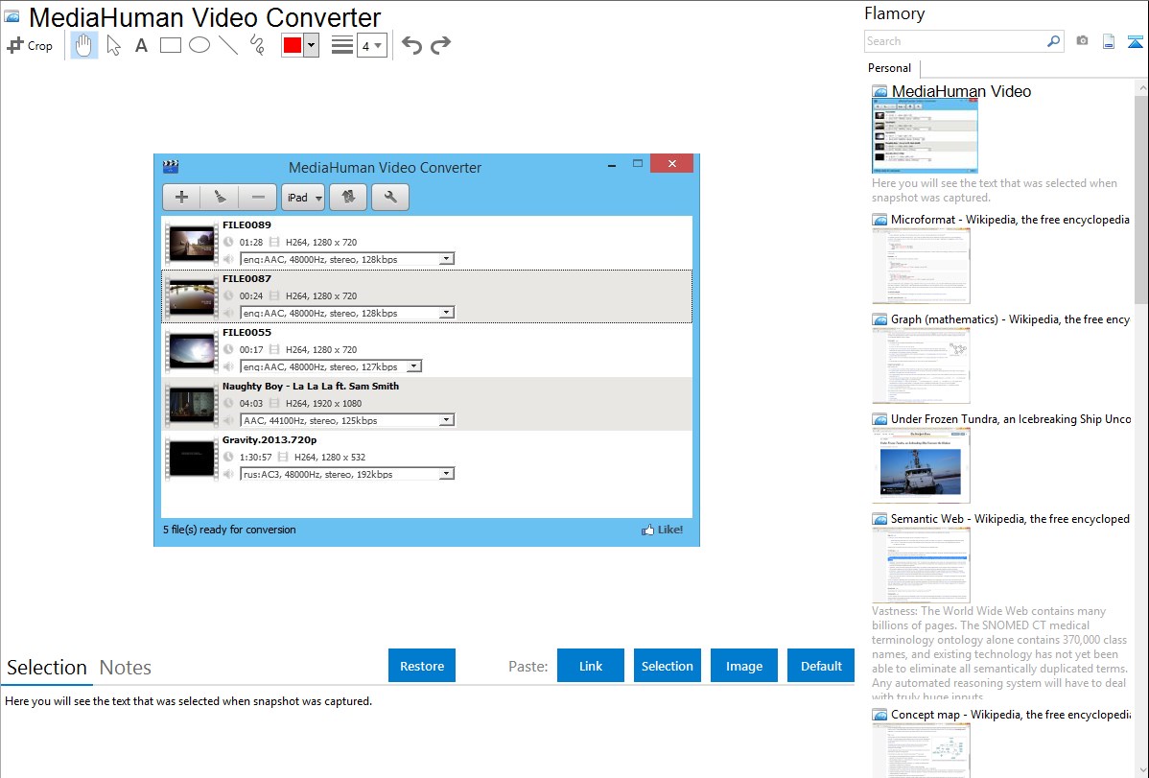Click the Gravity.2013.720p video thumbnail
This screenshot has width=1149, height=778.
click(x=191, y=459)
